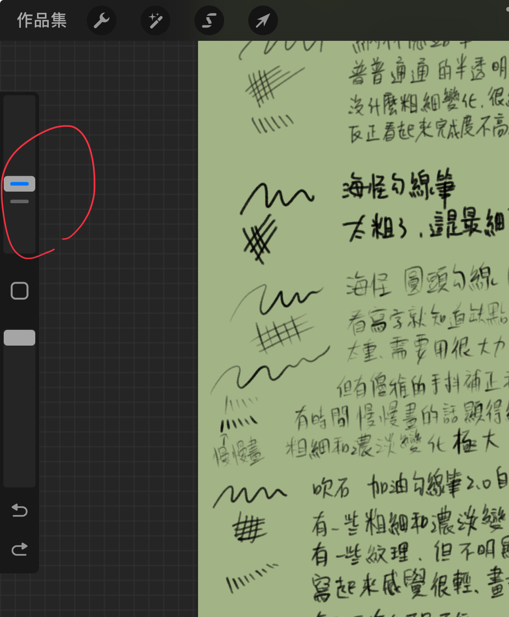Open the Actions wrench menu
Viewport: 509px width, 617px height.
(x=102, y=20)
